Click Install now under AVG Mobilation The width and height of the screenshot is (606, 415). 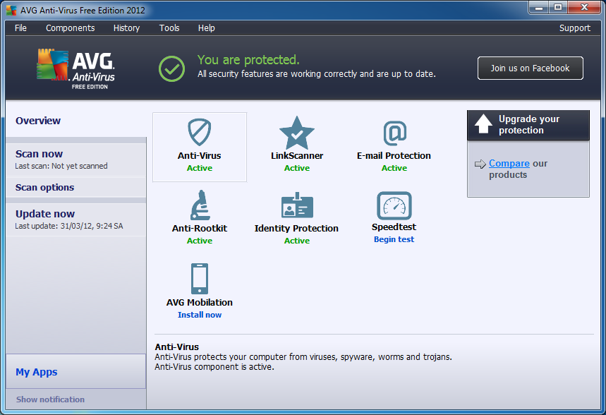(x=200, y=315)
